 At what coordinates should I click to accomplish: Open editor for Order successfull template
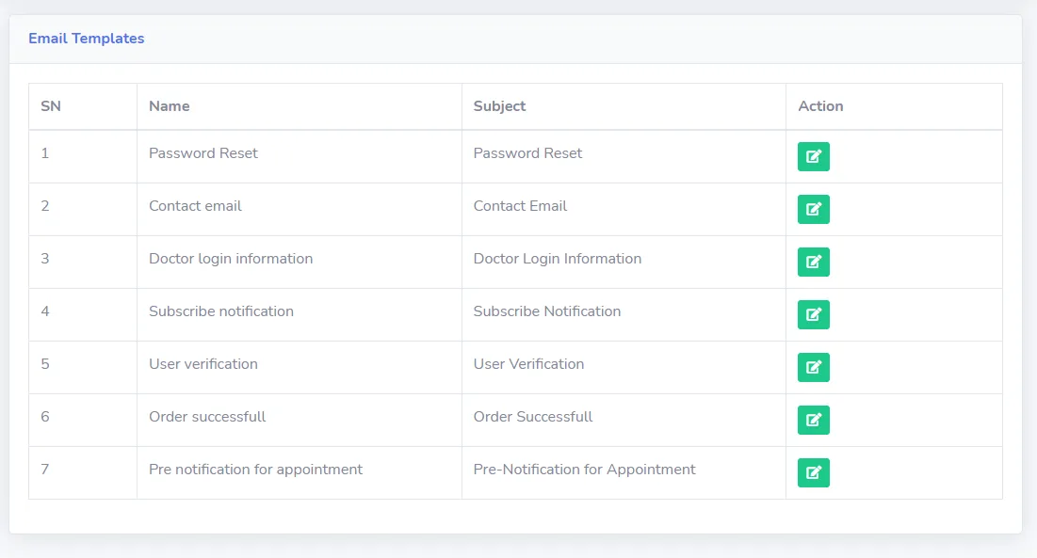tap(814, 420)
